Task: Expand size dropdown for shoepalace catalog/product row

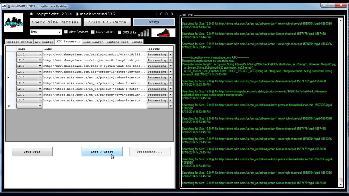Action: [40, 54]
